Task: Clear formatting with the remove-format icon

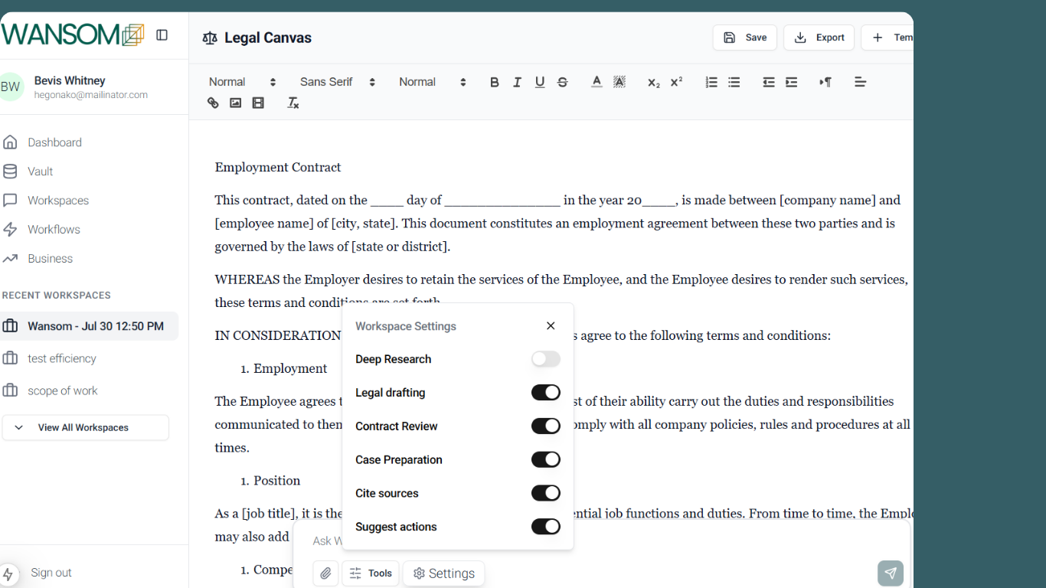Action: pyautogui.click(x=293, y=102)
